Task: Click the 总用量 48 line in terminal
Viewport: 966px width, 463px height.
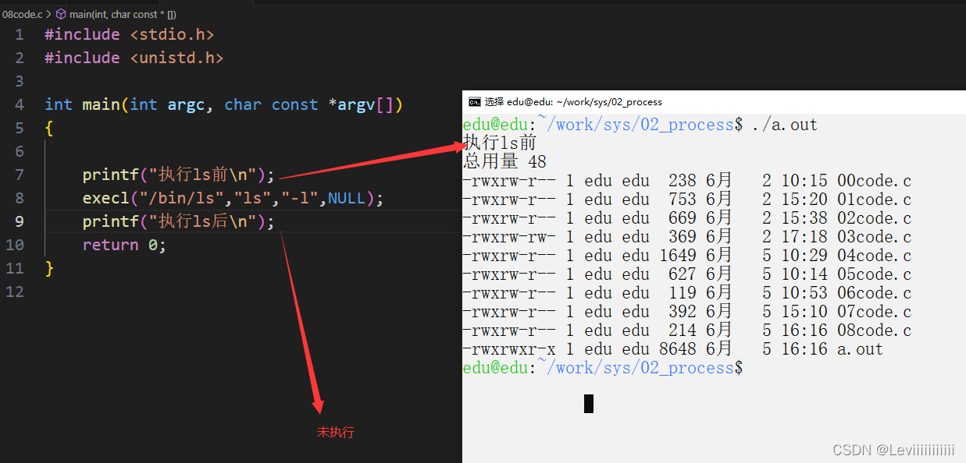Action: tap(504, 162)
